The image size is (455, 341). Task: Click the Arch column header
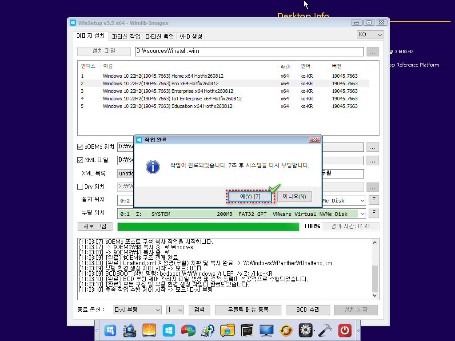click(288, 66)
